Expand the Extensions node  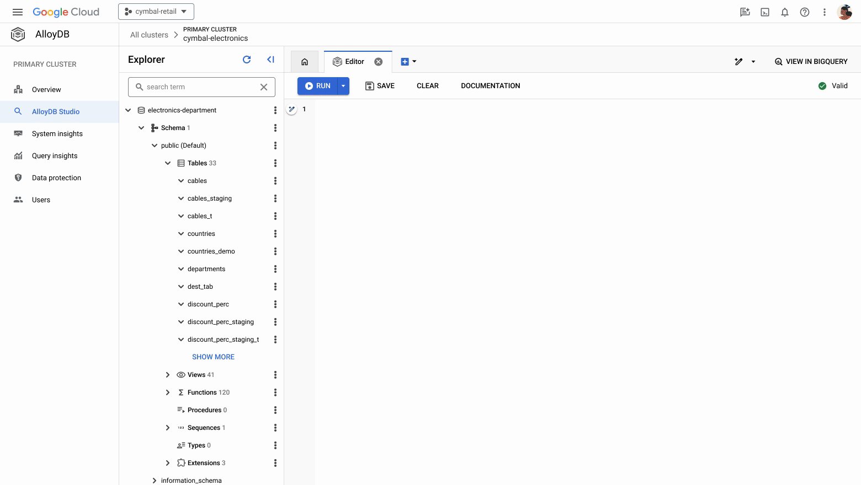168,463
